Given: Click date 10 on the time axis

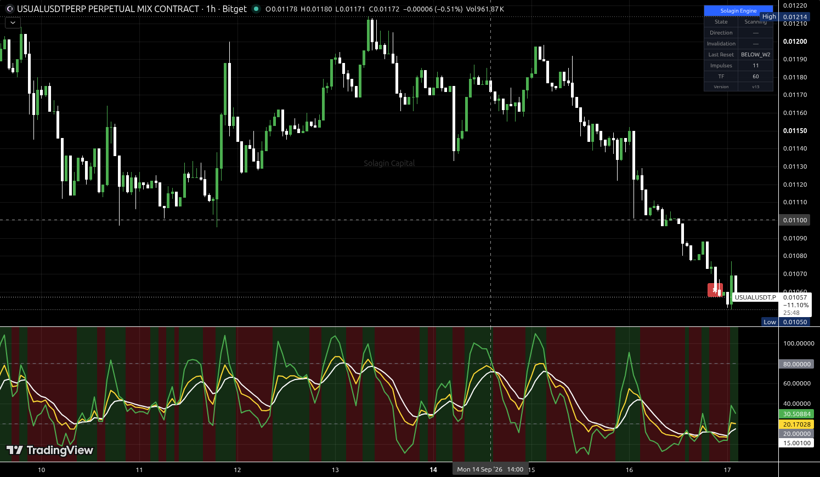Looking at the screenshot, I should coord(42,470).
